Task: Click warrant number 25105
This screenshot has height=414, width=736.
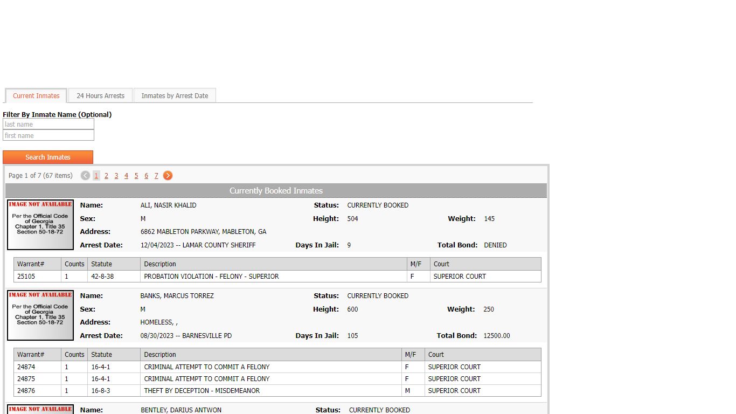Action: (26, 277)
